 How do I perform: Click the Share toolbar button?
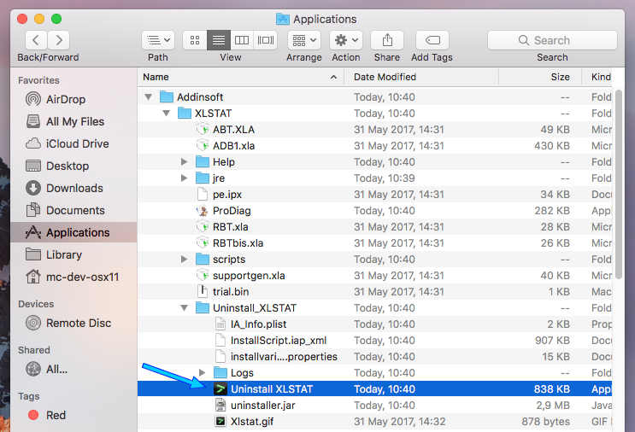pos(387,40)
